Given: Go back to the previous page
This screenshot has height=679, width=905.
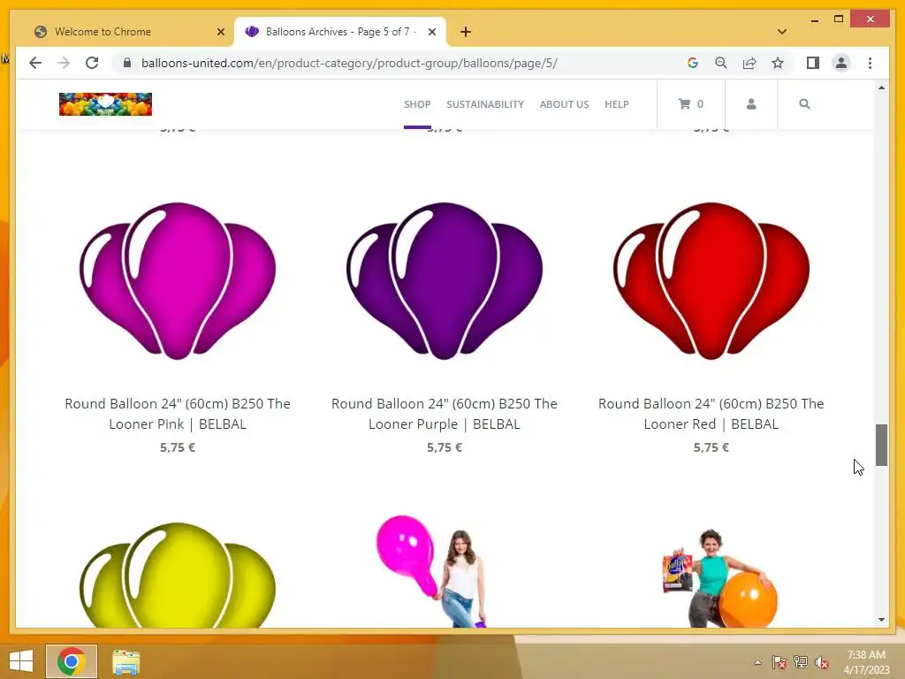Looking at the screenshot, I should click(x=35, y=63).
